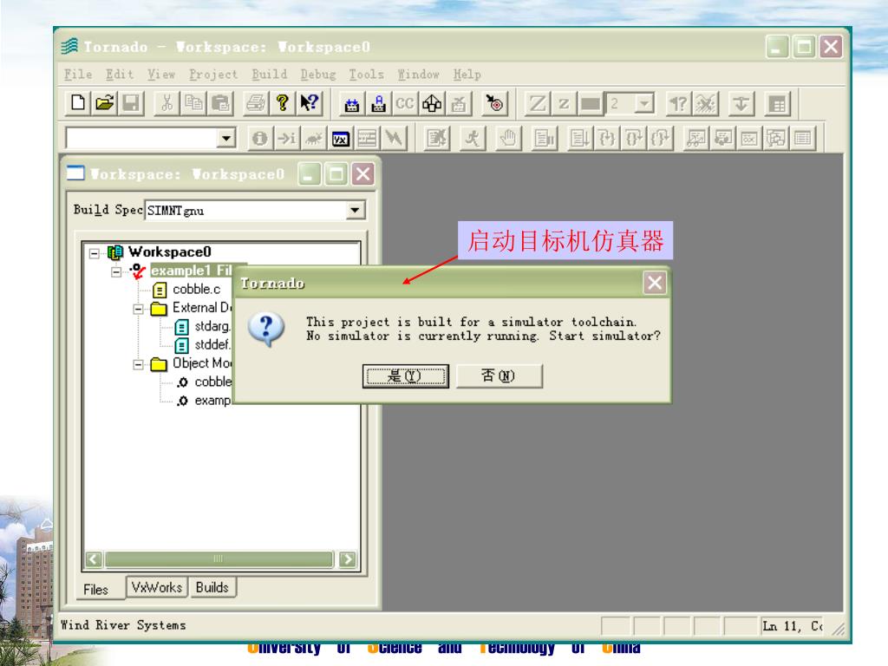Click the Build project icon

(x=352, y=104)
